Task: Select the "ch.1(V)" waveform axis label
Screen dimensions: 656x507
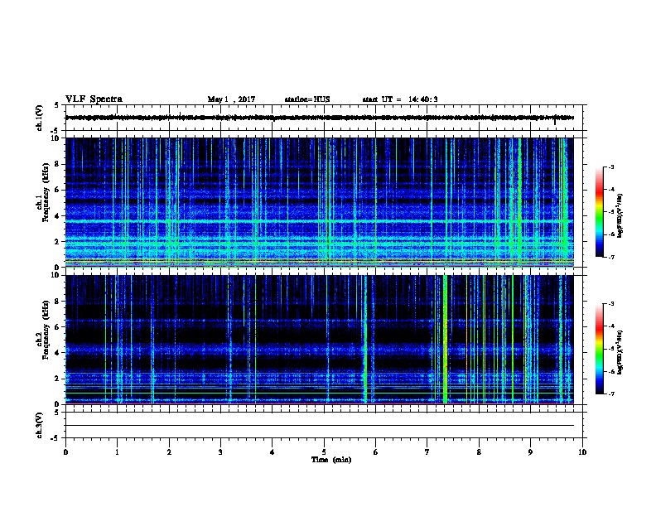Action: point(40,118)
